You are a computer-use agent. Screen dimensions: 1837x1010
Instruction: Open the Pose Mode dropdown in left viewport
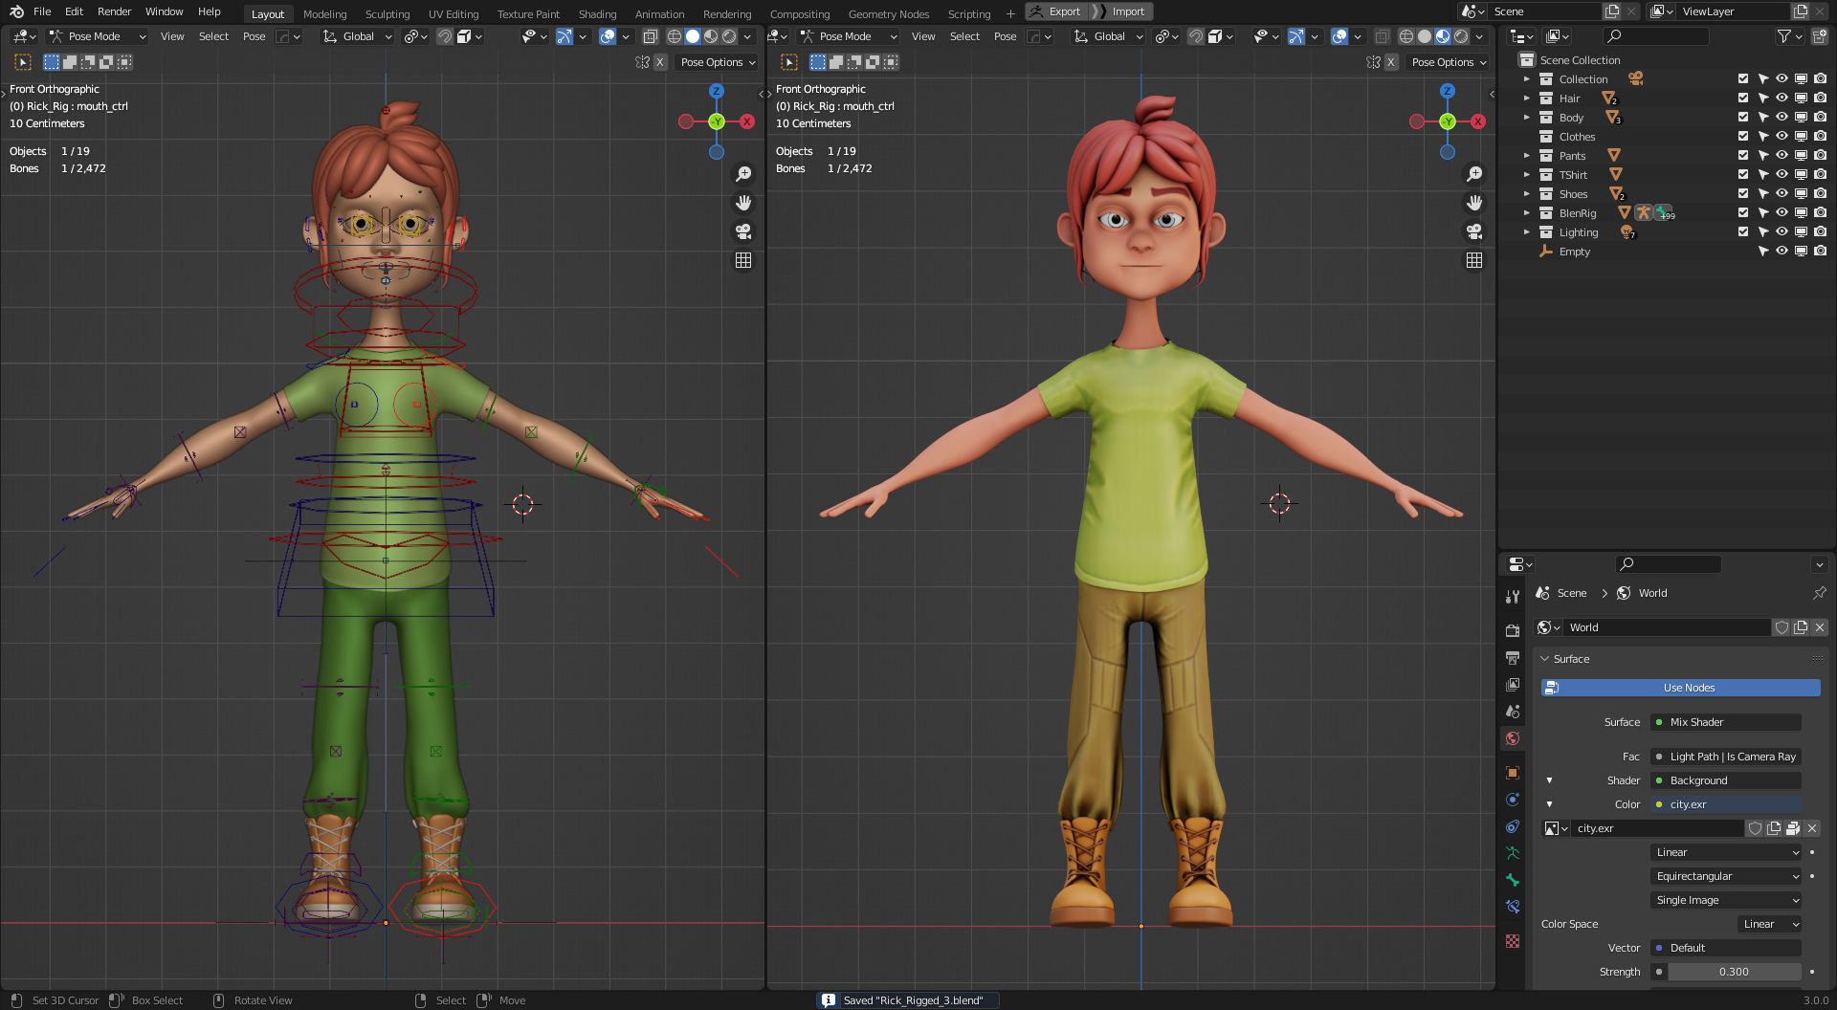[x=97, y=36]
